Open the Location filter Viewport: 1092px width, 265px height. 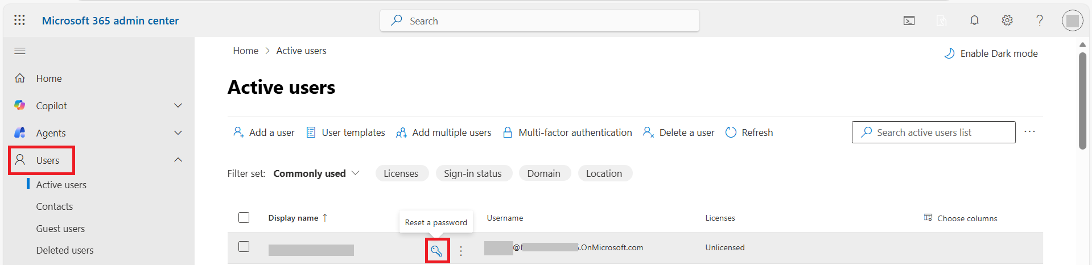(604, 173)
